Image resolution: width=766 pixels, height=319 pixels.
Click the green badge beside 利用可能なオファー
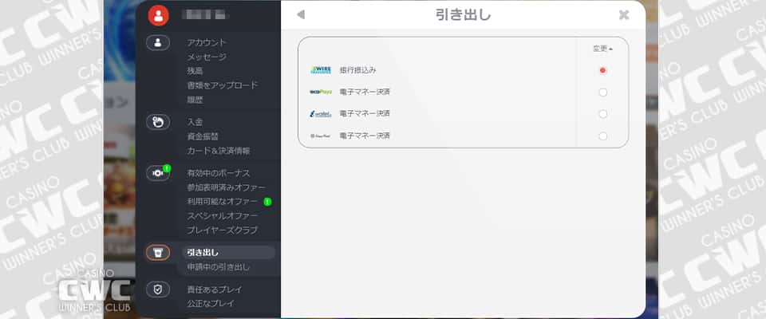tap(267, 201)
